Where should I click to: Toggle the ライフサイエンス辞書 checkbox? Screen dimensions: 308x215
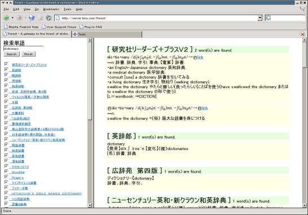(x=6, y=182)
